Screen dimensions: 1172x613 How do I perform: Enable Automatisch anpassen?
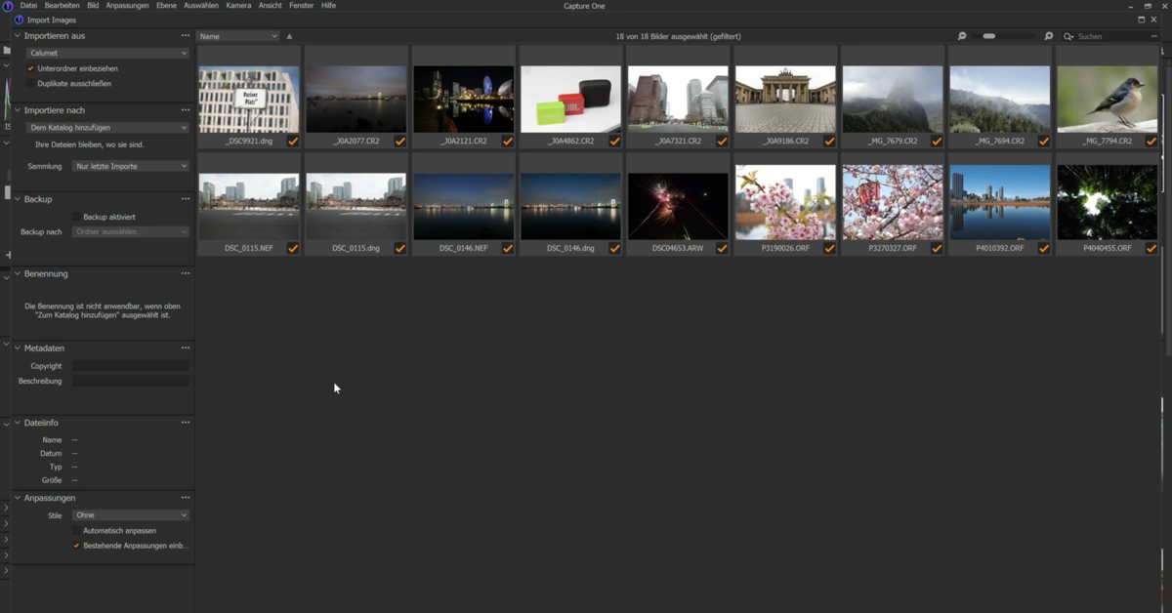pyautogui.click(x=75, y=530)
